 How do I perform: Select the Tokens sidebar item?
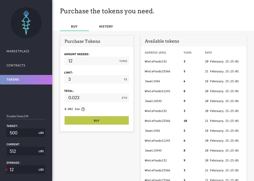(26, 80)
